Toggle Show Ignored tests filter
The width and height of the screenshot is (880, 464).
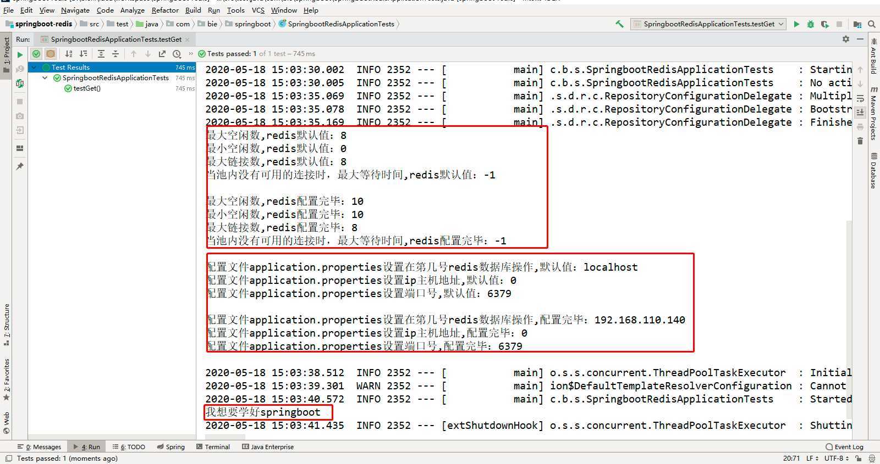point(50,54)
